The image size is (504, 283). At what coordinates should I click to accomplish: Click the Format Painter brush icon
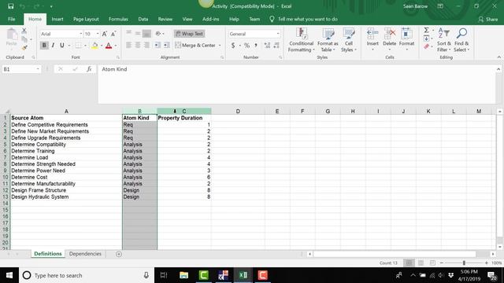tap(24, 48)
